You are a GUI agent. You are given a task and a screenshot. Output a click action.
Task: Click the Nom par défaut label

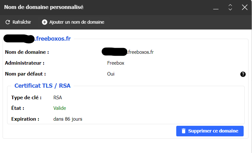tap(25, 74)
